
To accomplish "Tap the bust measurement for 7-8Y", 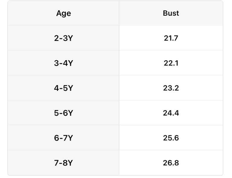I will pos(171,163).
